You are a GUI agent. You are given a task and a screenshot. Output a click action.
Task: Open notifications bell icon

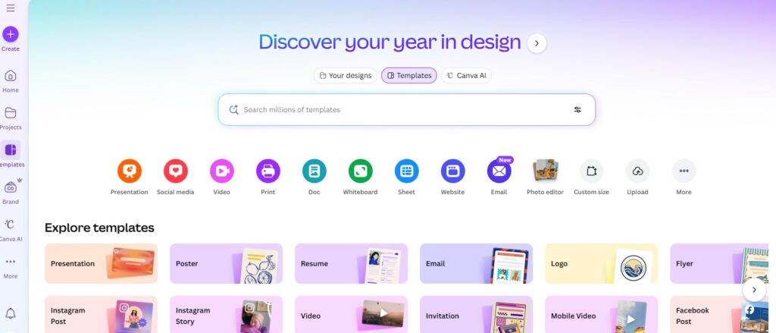pyautogui.click(x=11, y=313)
